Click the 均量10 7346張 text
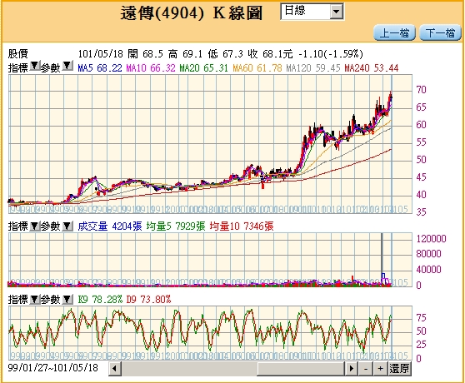 click(x=242, y=226)
